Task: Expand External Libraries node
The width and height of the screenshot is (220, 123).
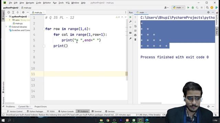Action: pyautogui.click(x=6, y=27)
